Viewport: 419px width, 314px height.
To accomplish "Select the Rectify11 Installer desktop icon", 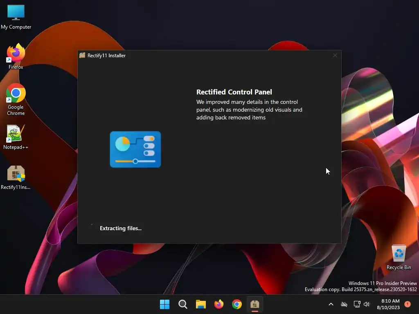I will coord(16,177).
